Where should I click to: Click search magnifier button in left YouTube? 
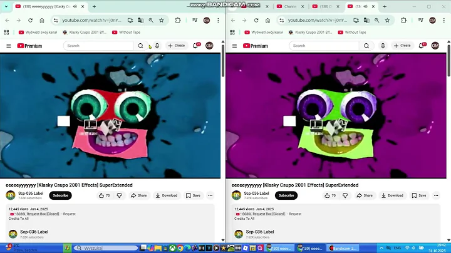pos(140,46)
